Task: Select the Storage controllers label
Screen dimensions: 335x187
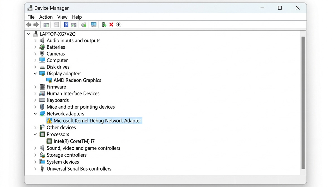Action: coord(67,155)
